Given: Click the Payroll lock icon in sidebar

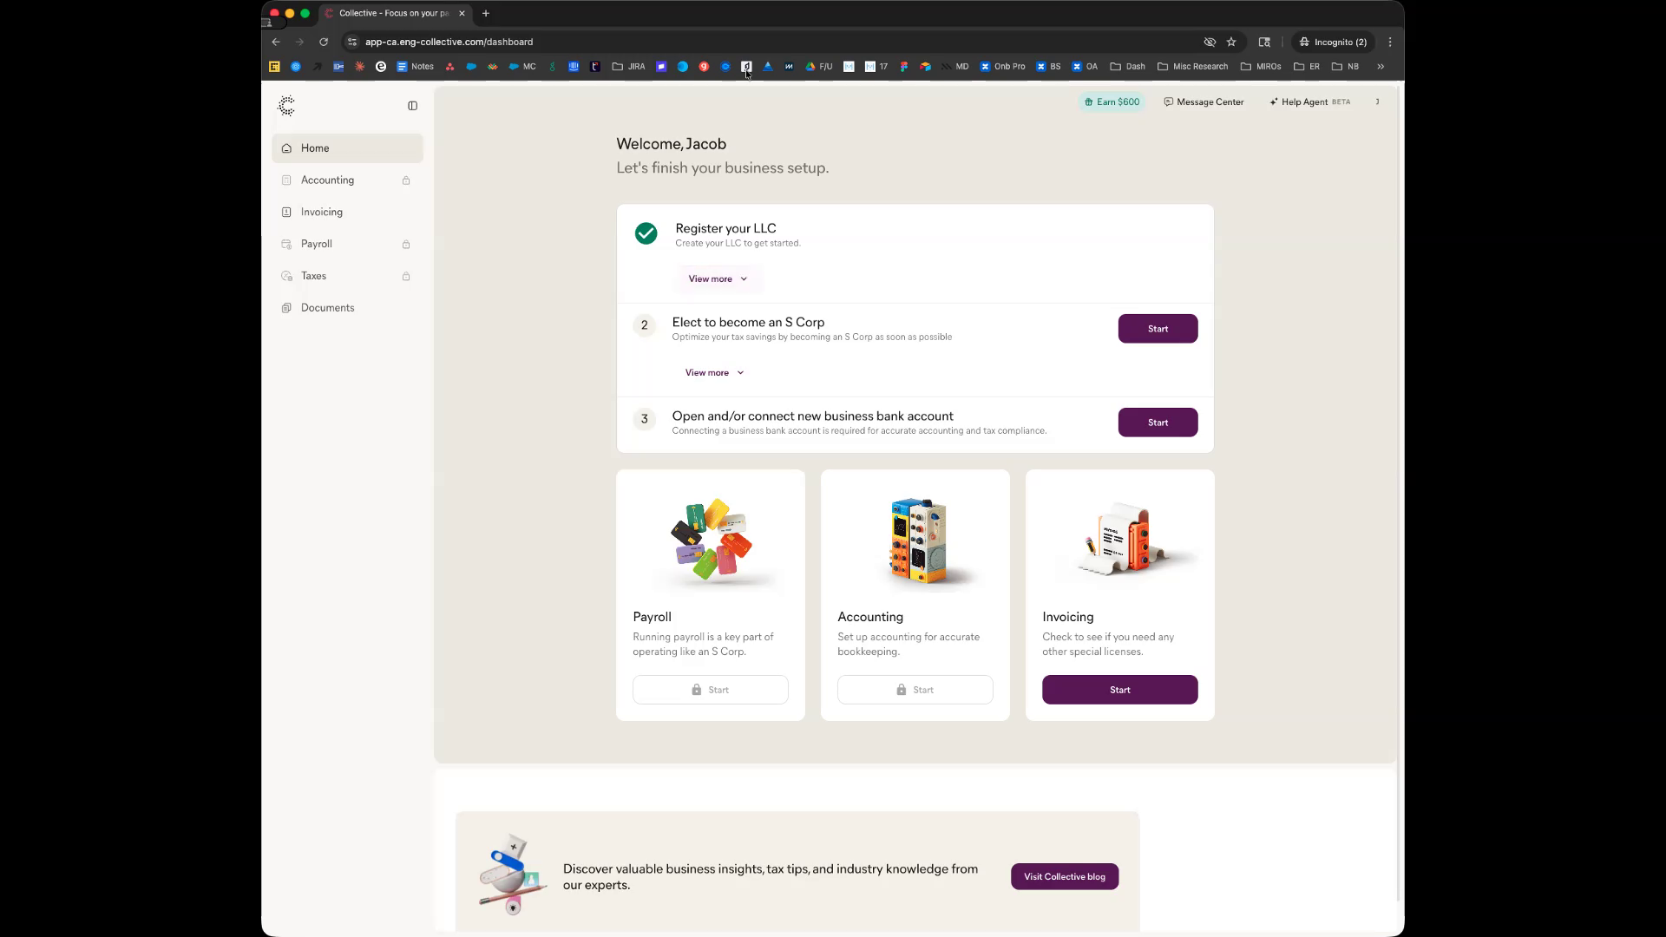Looking at the screenshot, I should (x=406, y=245).
